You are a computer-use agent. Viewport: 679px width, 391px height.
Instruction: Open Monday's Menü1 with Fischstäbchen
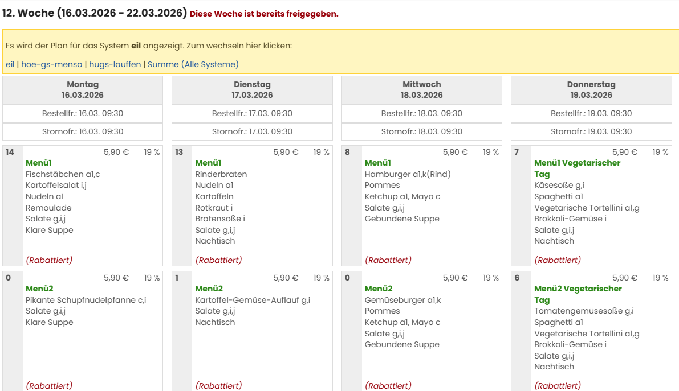click(39, 163)
